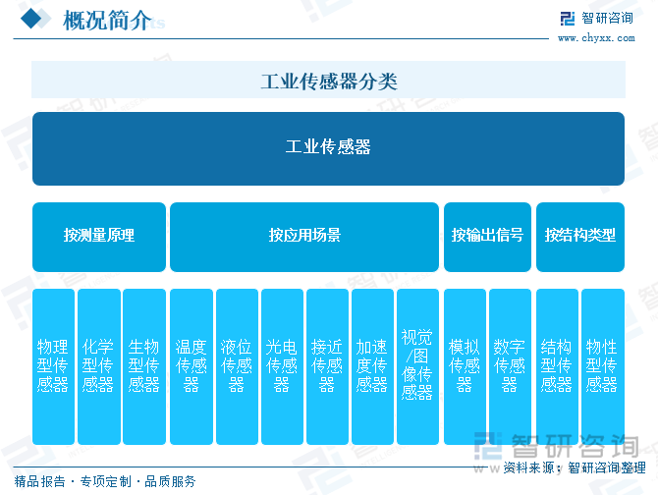Click the 接近传感器 column
This screenshot has width=658, height=495.
[x=327, y=366]
